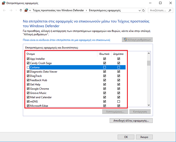The height and width of the screenshot is (142, 176).
Task: Toggle Groove Music public checkbox
Action: [x=119, y=93]
